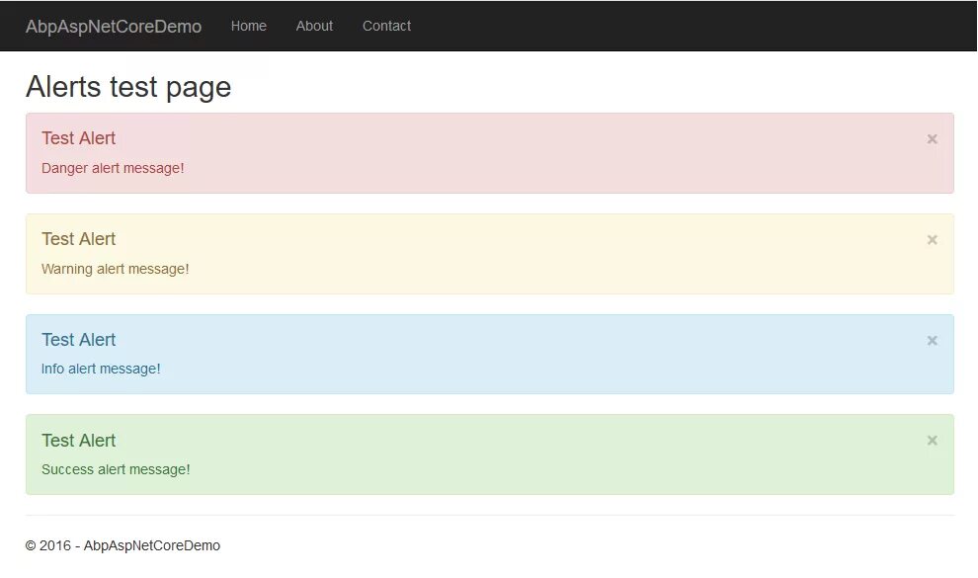Click the 'Success alert message!' text

coord(116,469)
